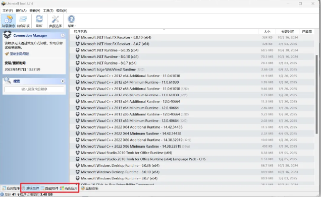Collapse the Connection Manager panel chevron
Screen dimensions: 321x197
click(x=63, y=36)
